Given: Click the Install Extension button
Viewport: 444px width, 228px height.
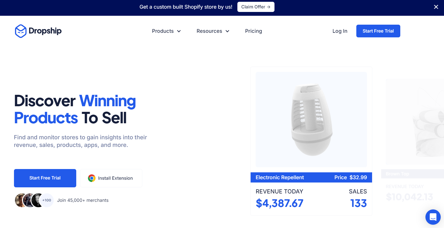Looking at the screenshot, I should click(x=111, y=178).
